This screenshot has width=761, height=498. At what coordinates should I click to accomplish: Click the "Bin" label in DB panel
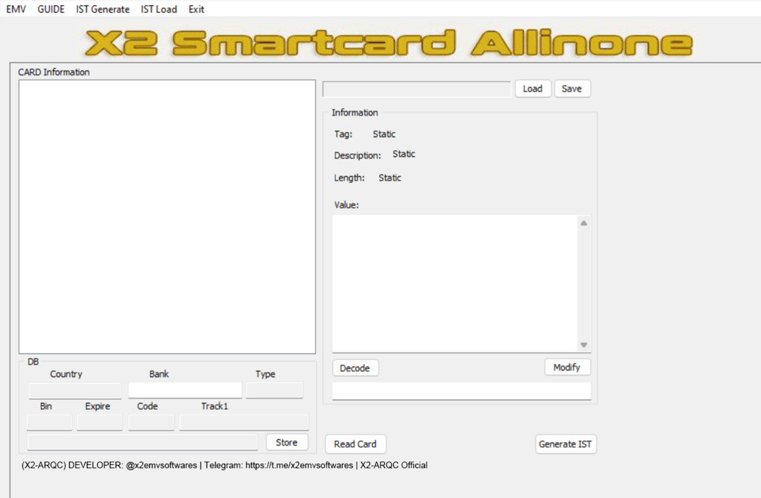click(46, 407)
